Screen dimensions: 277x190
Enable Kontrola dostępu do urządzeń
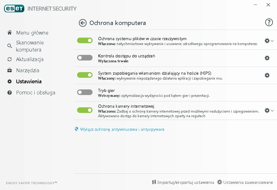85,58
